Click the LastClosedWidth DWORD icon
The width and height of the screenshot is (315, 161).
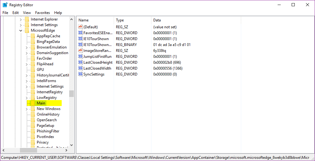80,68
